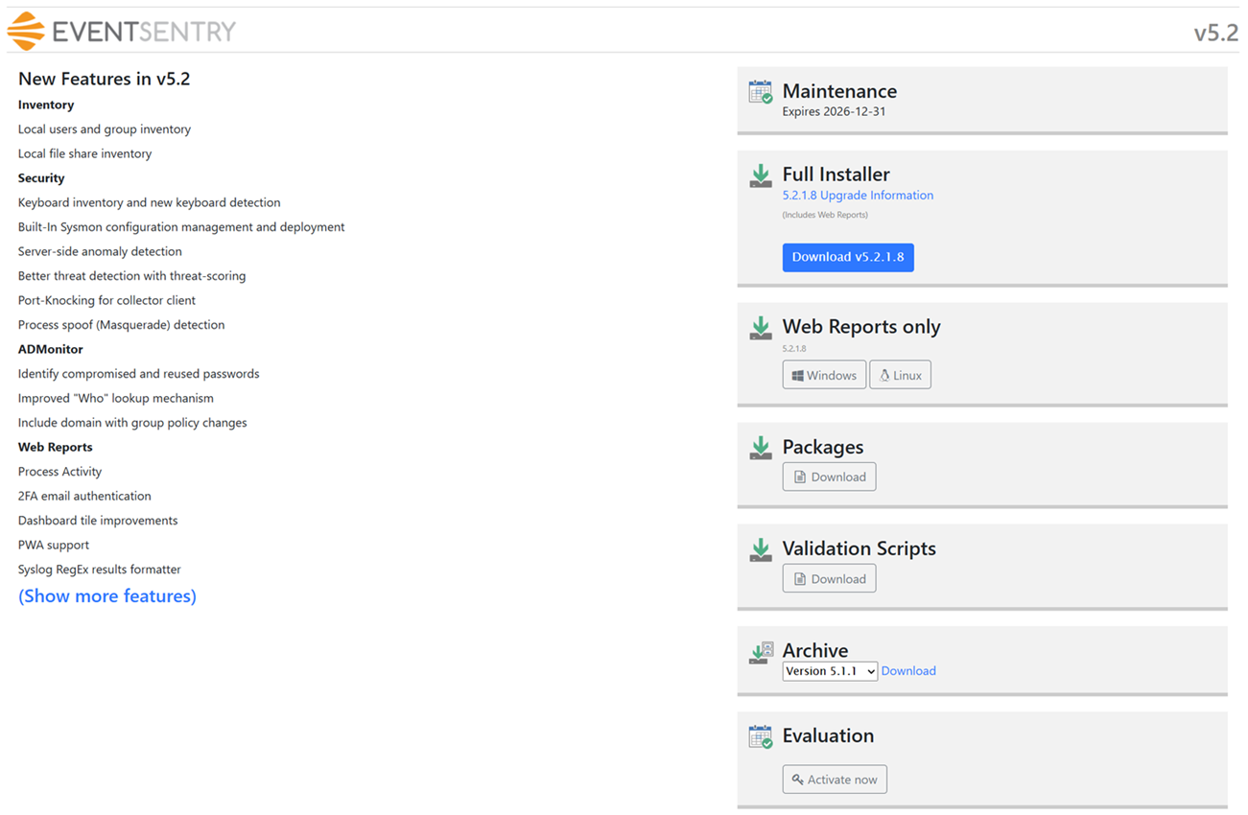Click PWA support feature
Image resolution: width=1248 pixels, height=815 pixels.
click(54, 545)
